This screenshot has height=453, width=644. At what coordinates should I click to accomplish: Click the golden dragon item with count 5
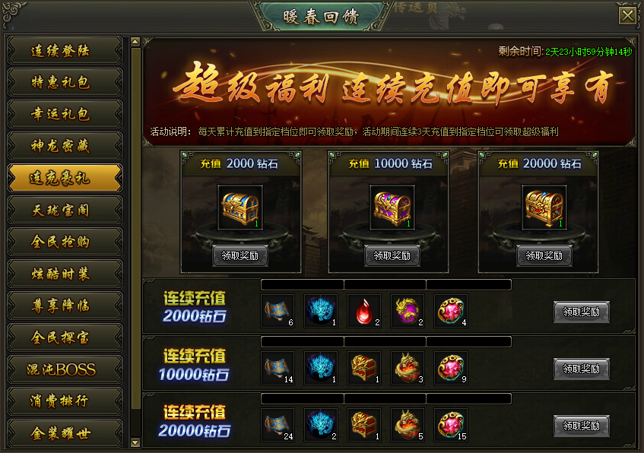click(x=408, y=425)
